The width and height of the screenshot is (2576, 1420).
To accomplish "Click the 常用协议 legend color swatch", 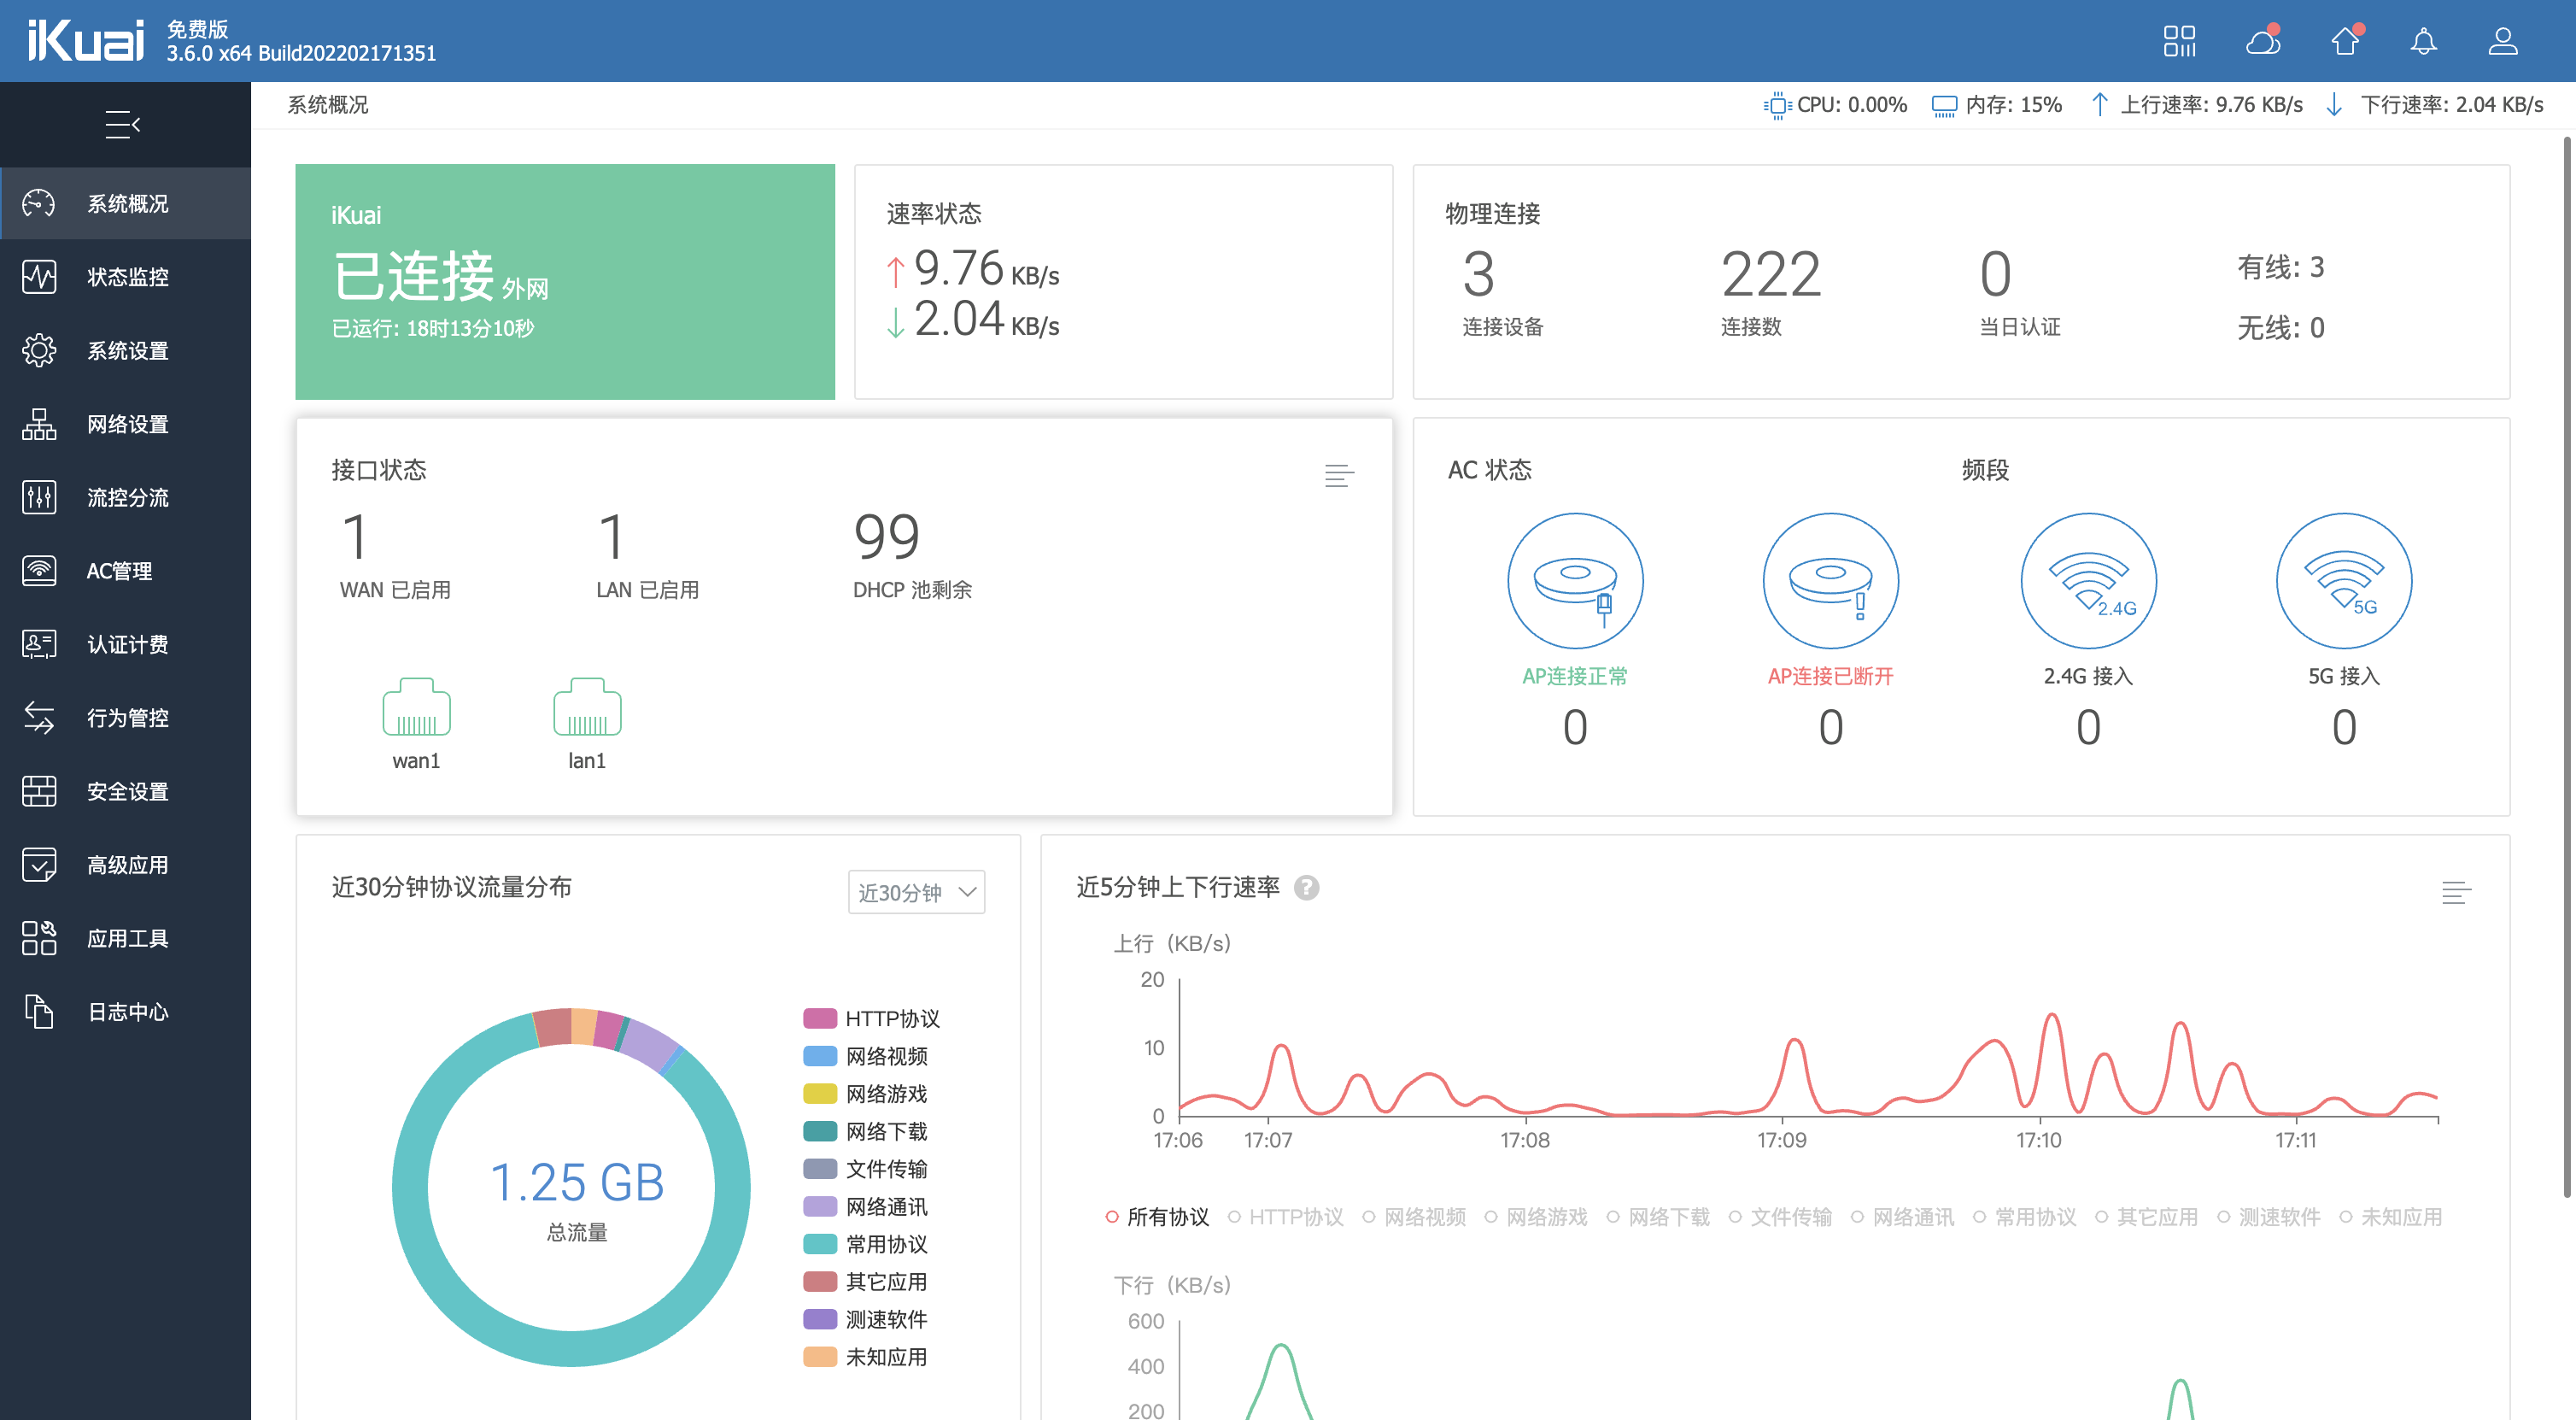I will pos(820,1244).
